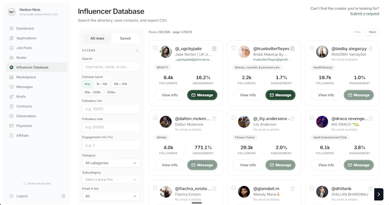Bookmark the @fiachra_evisto... creator card
Viewport: 389px width, 205px height.
[x=214, y=189]
